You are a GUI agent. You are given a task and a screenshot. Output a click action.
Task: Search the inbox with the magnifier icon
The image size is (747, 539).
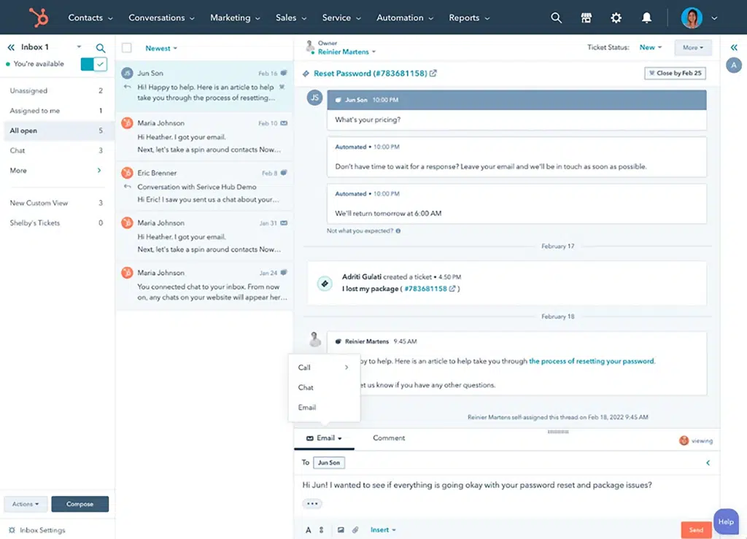point(101,48)
